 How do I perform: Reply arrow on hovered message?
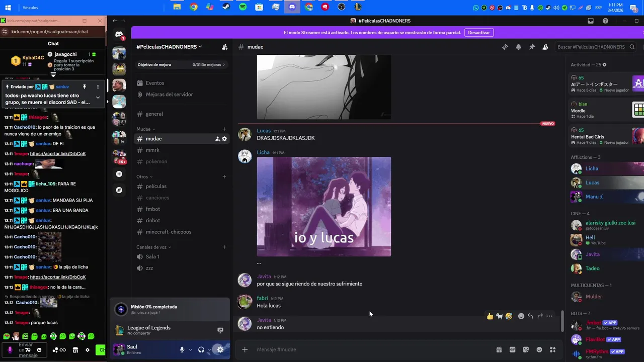pos(530,316)
